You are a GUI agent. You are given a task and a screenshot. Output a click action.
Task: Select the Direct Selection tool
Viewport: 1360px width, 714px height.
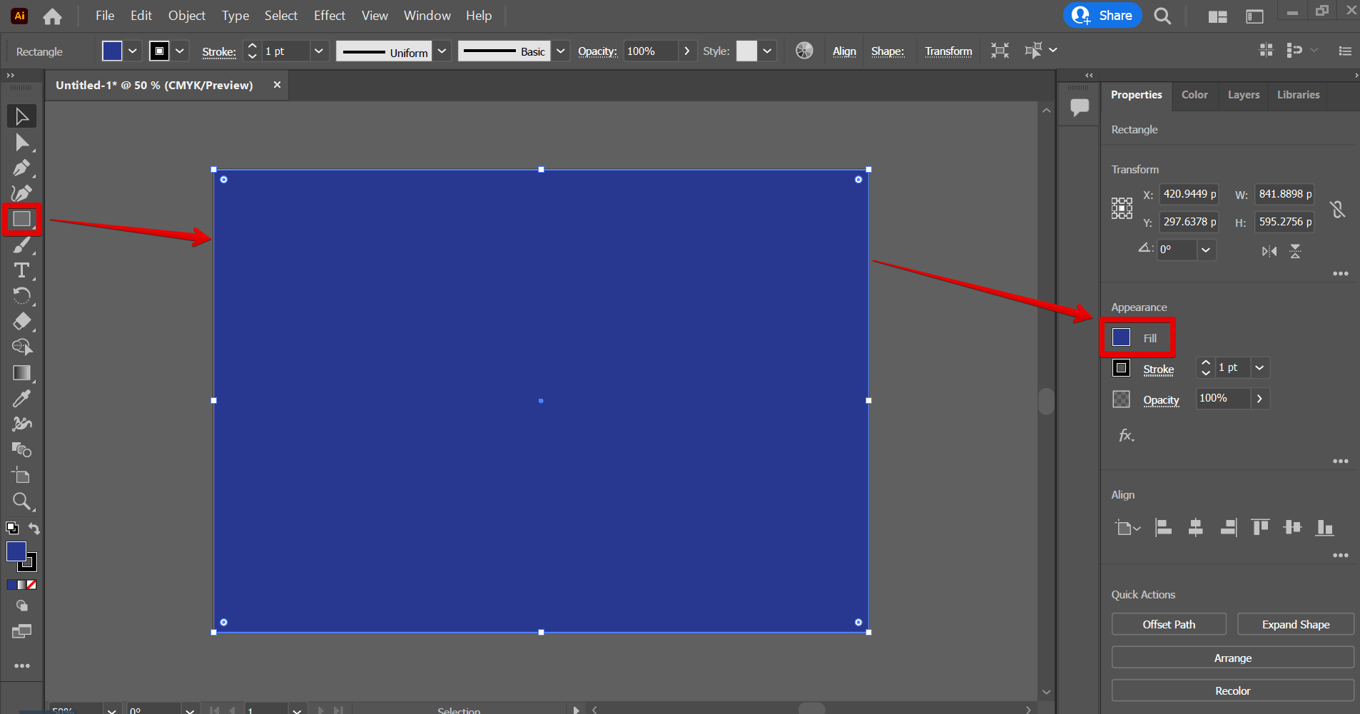22,142
